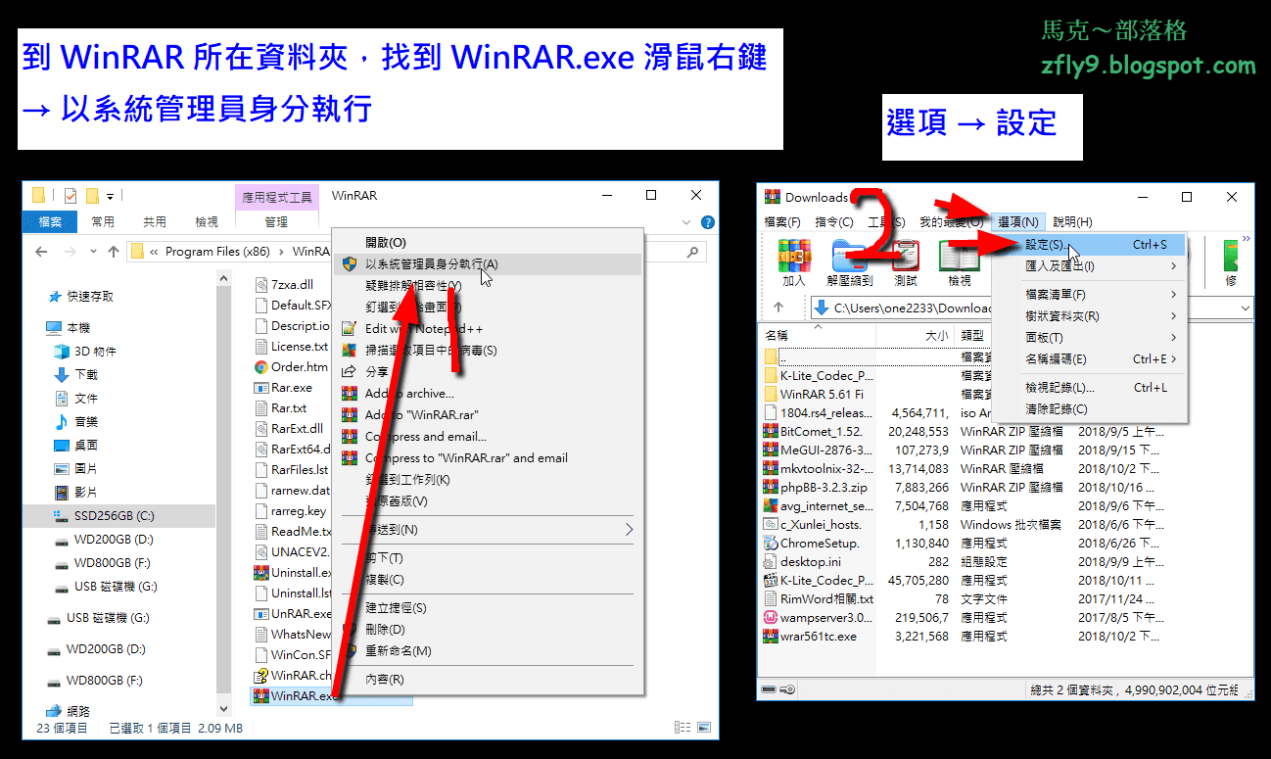This screenshot has width=1271, height=759.
Task: Select the Uninstall.exe file in Explorer
Action: (x=293, y=572)
